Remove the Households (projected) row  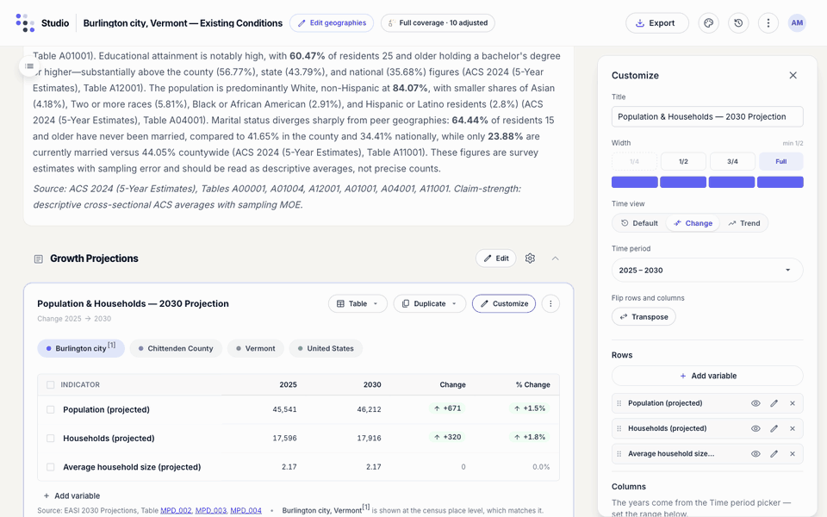[793, 429]
